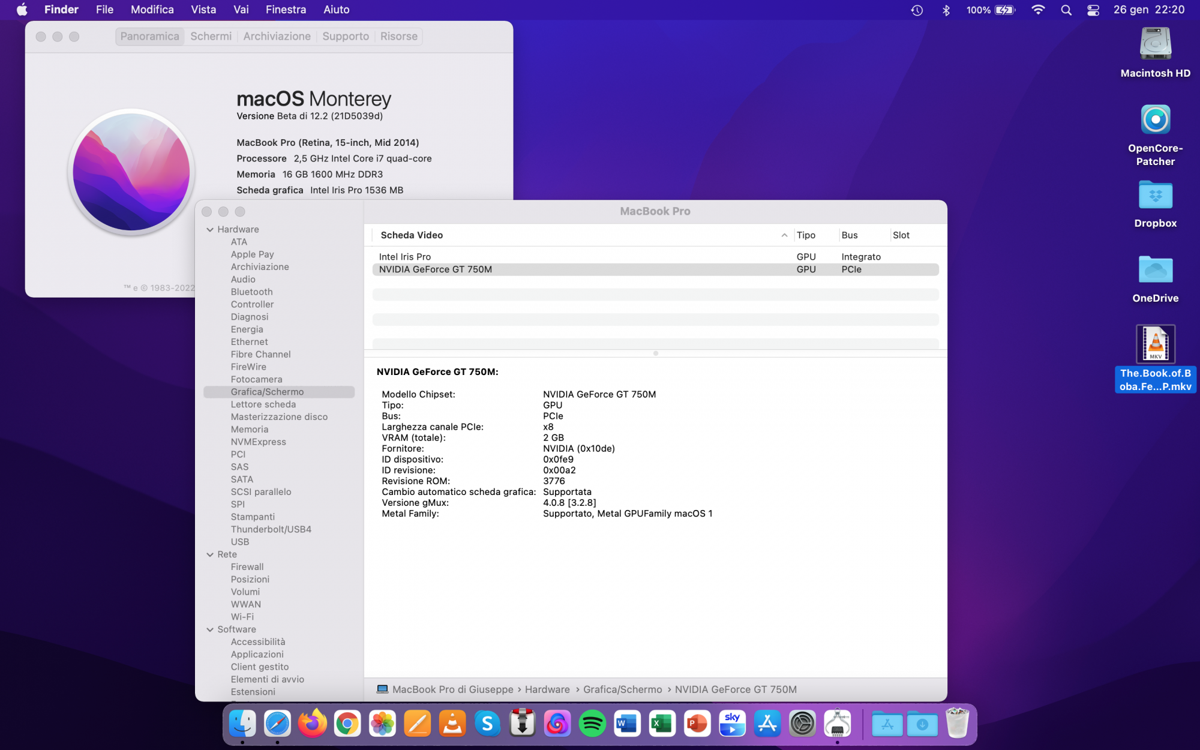Launch Google Chrome from the Dock
The image size is (1200, 750).
pyautogui.click(x=347, y=724)
